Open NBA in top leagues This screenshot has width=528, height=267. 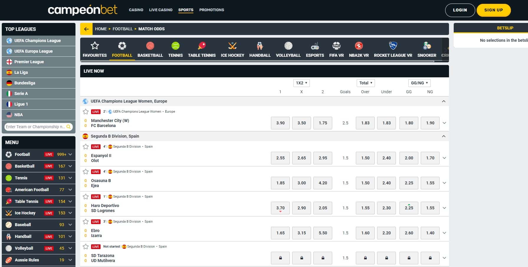39,115
